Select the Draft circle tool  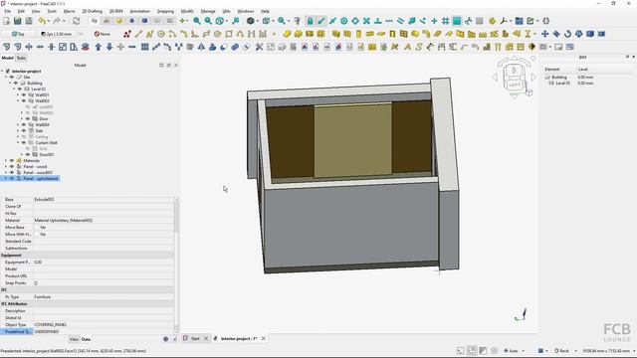coord(161,34)
